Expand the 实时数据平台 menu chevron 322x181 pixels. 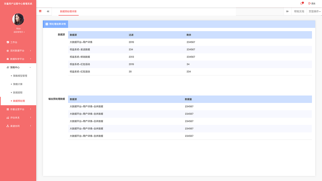pyautogui.click(x=30, y=51)
